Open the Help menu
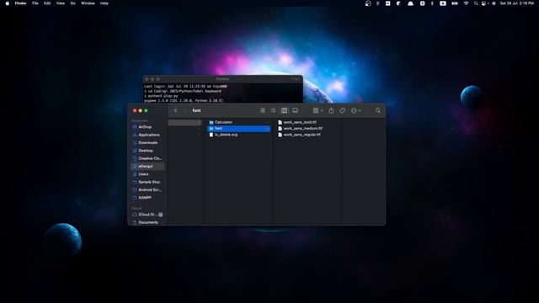 [x=104, y=3]
